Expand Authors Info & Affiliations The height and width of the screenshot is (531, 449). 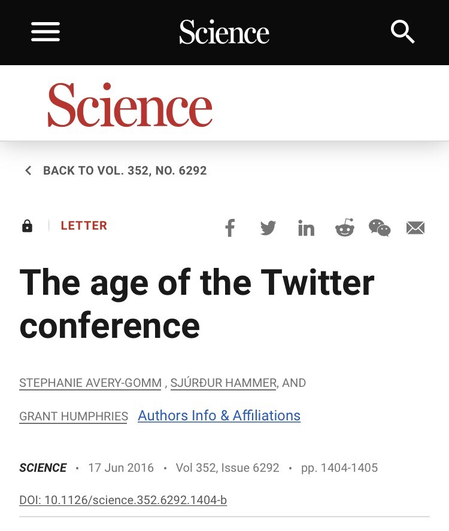(x=219, y=416)
